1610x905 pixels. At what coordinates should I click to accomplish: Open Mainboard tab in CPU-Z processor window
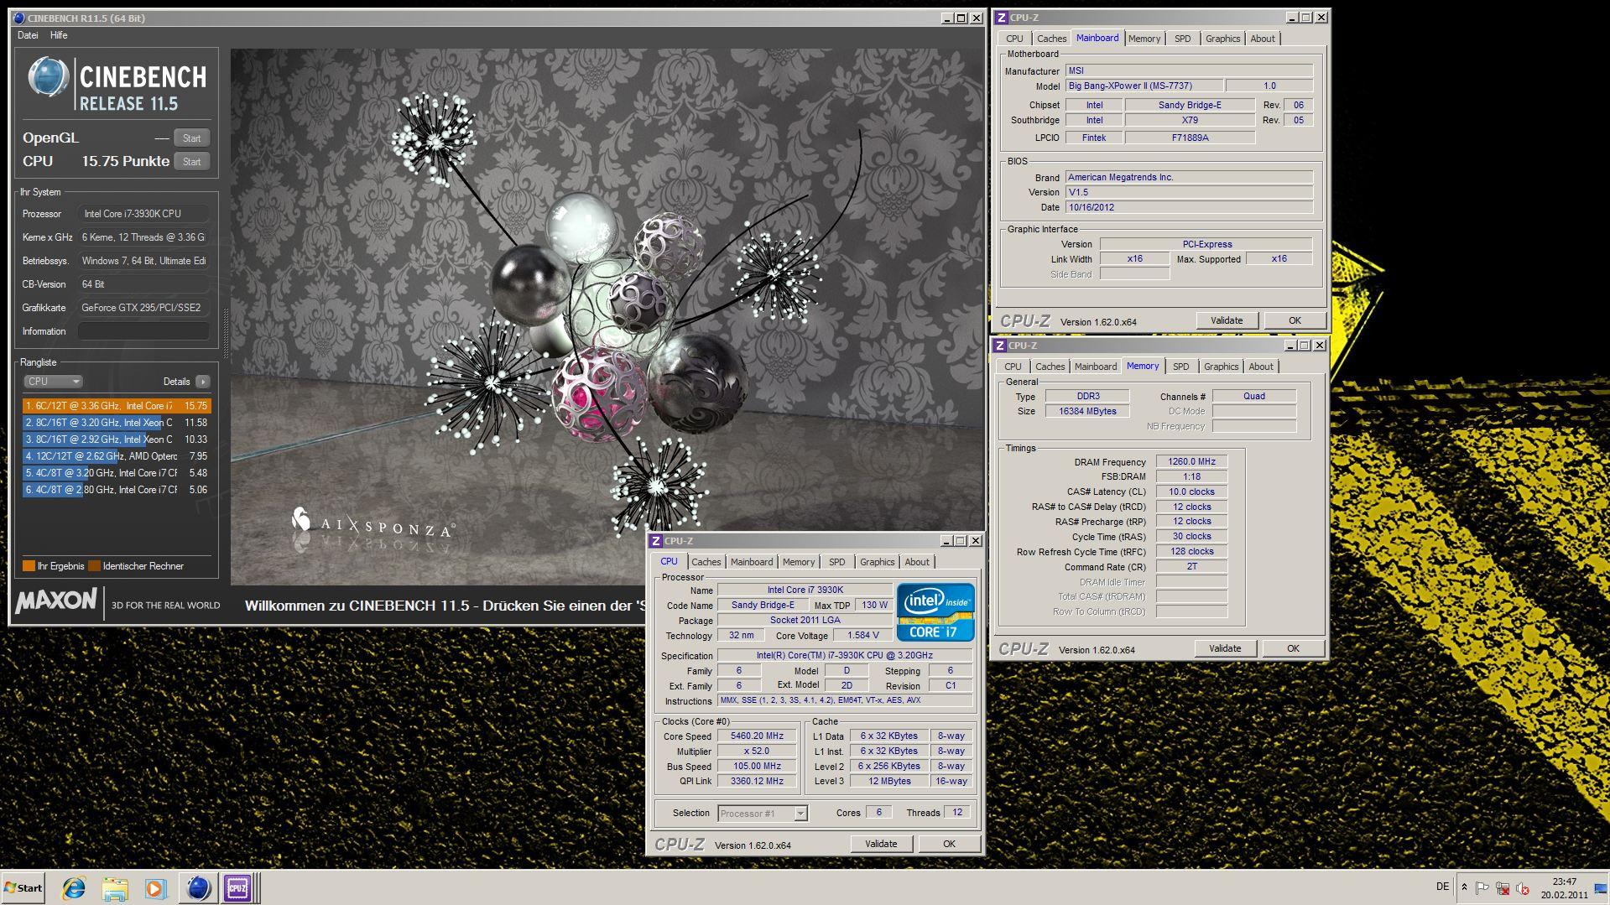751,562
